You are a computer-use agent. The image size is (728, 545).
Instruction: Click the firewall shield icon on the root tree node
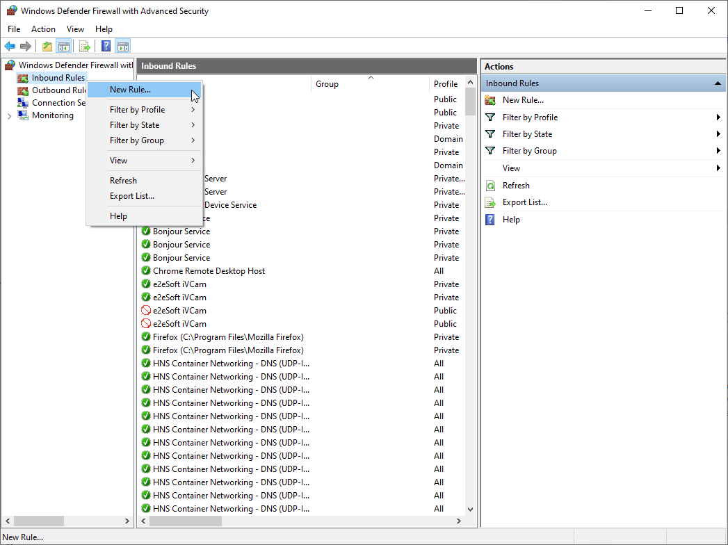coord(9,65)
